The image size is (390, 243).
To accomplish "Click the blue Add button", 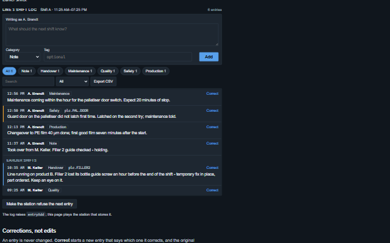I will 208,56.
